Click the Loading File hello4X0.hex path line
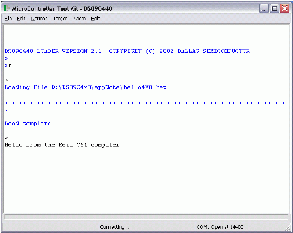 click(x=85, y=87)
